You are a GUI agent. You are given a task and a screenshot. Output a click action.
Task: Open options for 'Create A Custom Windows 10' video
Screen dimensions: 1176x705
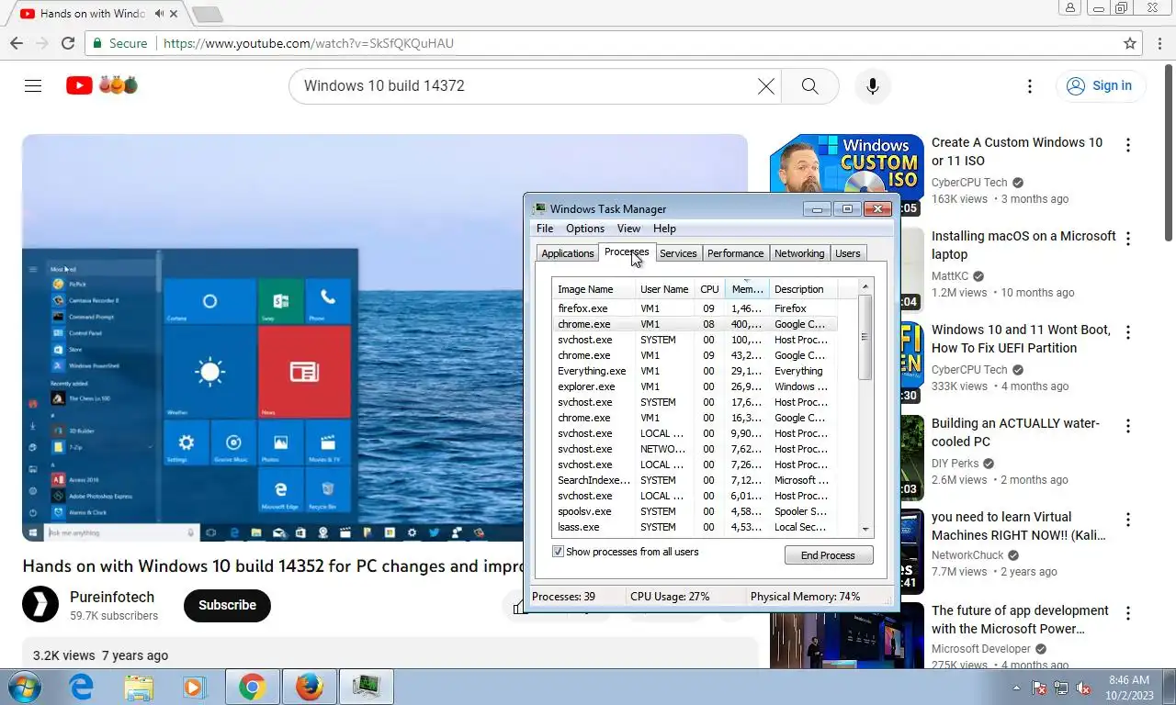(x=1128, y=145)
